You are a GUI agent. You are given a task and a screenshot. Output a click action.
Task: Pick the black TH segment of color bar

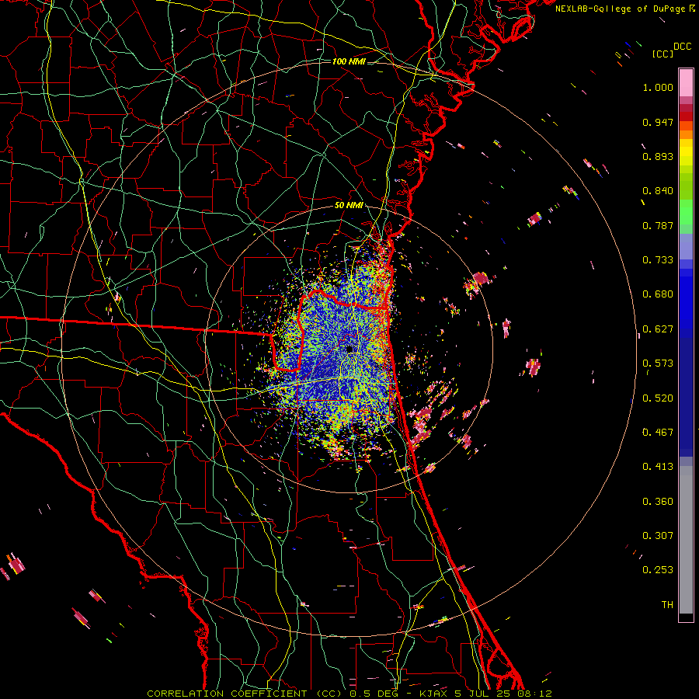pyautogui.click(x=686, y=617)
